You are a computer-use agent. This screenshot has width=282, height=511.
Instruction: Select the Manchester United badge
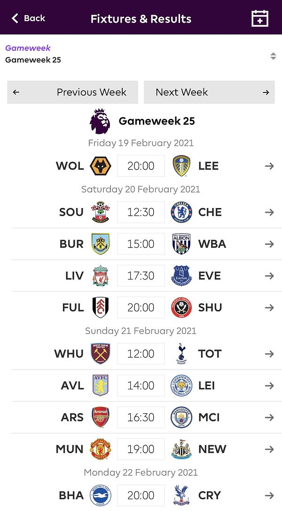coord(101,449)
